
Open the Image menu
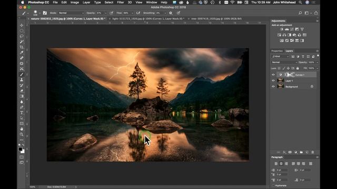pyautogui.click(x=75, y=2)
